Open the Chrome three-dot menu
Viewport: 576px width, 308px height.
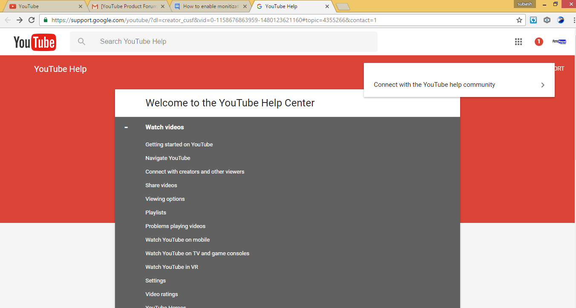click(574, 20)
